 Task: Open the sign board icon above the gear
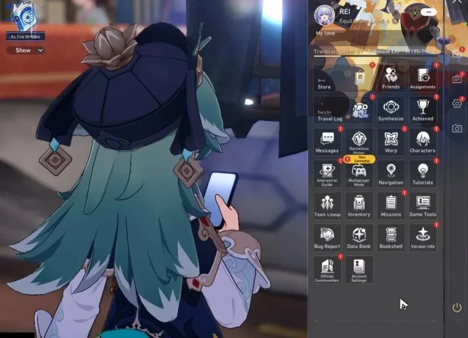point(457,79)
